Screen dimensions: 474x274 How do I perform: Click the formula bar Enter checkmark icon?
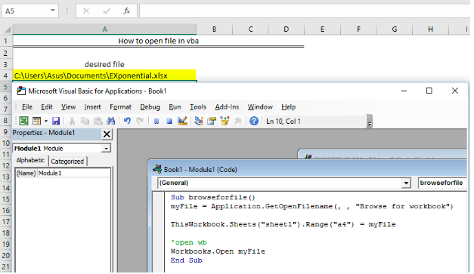click(107, 11)
